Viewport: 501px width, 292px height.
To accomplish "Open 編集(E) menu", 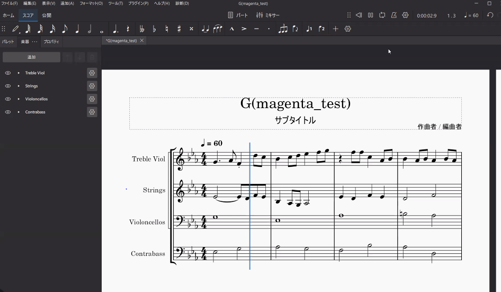I will [x=30, y=3].
